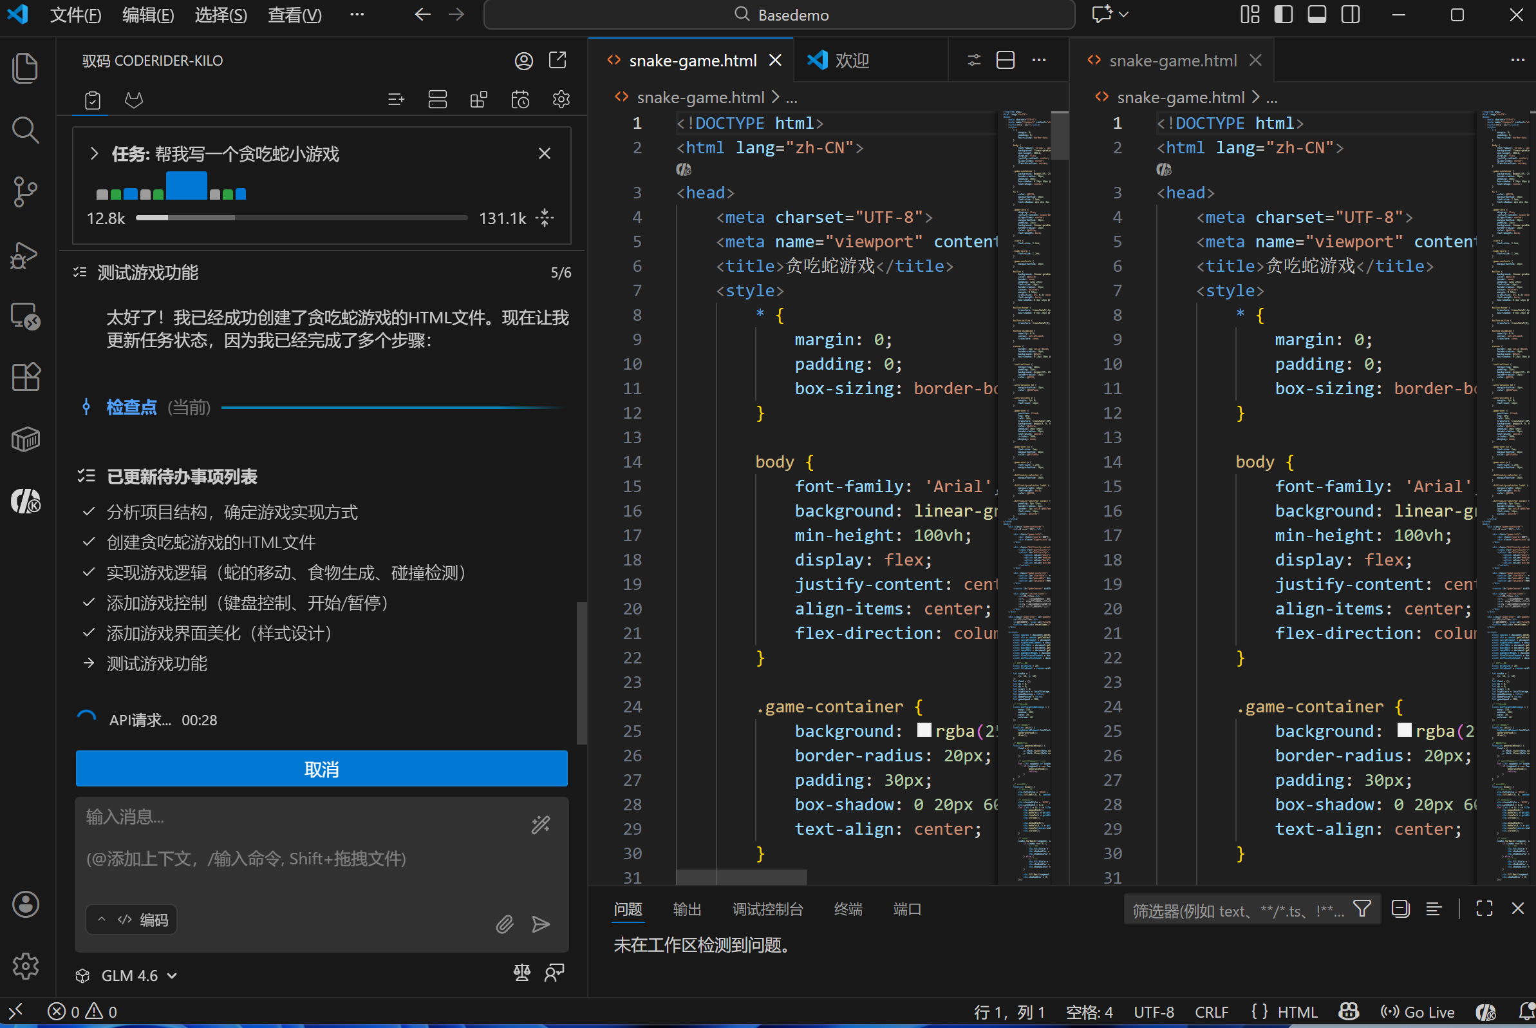Toggle the bottom panel layout button
This screenshot has height=1028, width=1536.
(x=1316, y=14)
